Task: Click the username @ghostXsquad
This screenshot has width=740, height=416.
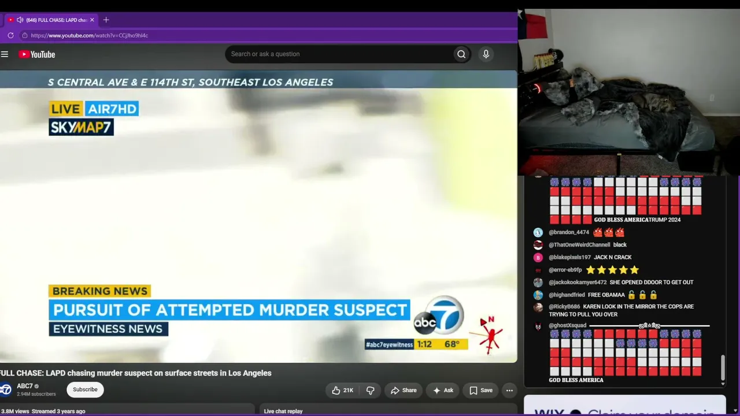Action: click(x=567, y=326)
